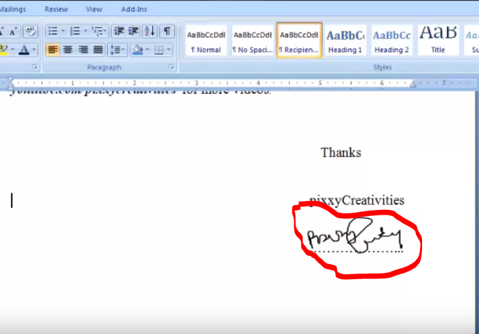Screen dimensions: 479x334
Task: Click the Font Color icon
Action: [x=24, y=50]
